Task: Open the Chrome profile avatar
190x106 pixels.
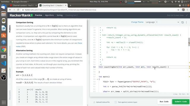Action: point(183,10)
